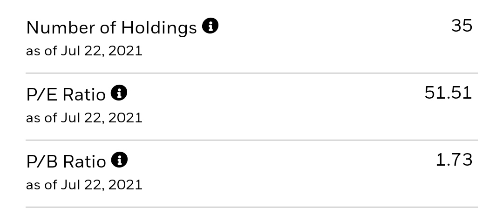Click the P/E value 51.51

[x=448, y=93]
